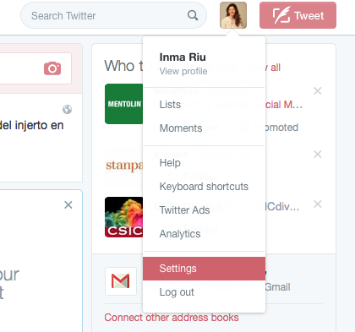Click the globe icon on the tweet
The image size is (355, 332).
pyautogui.click(x=67, y=109)
